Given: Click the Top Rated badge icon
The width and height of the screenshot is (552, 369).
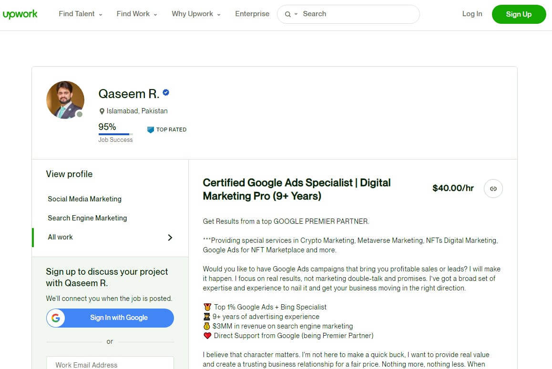Looking at the screenshot, I should 151,130.
